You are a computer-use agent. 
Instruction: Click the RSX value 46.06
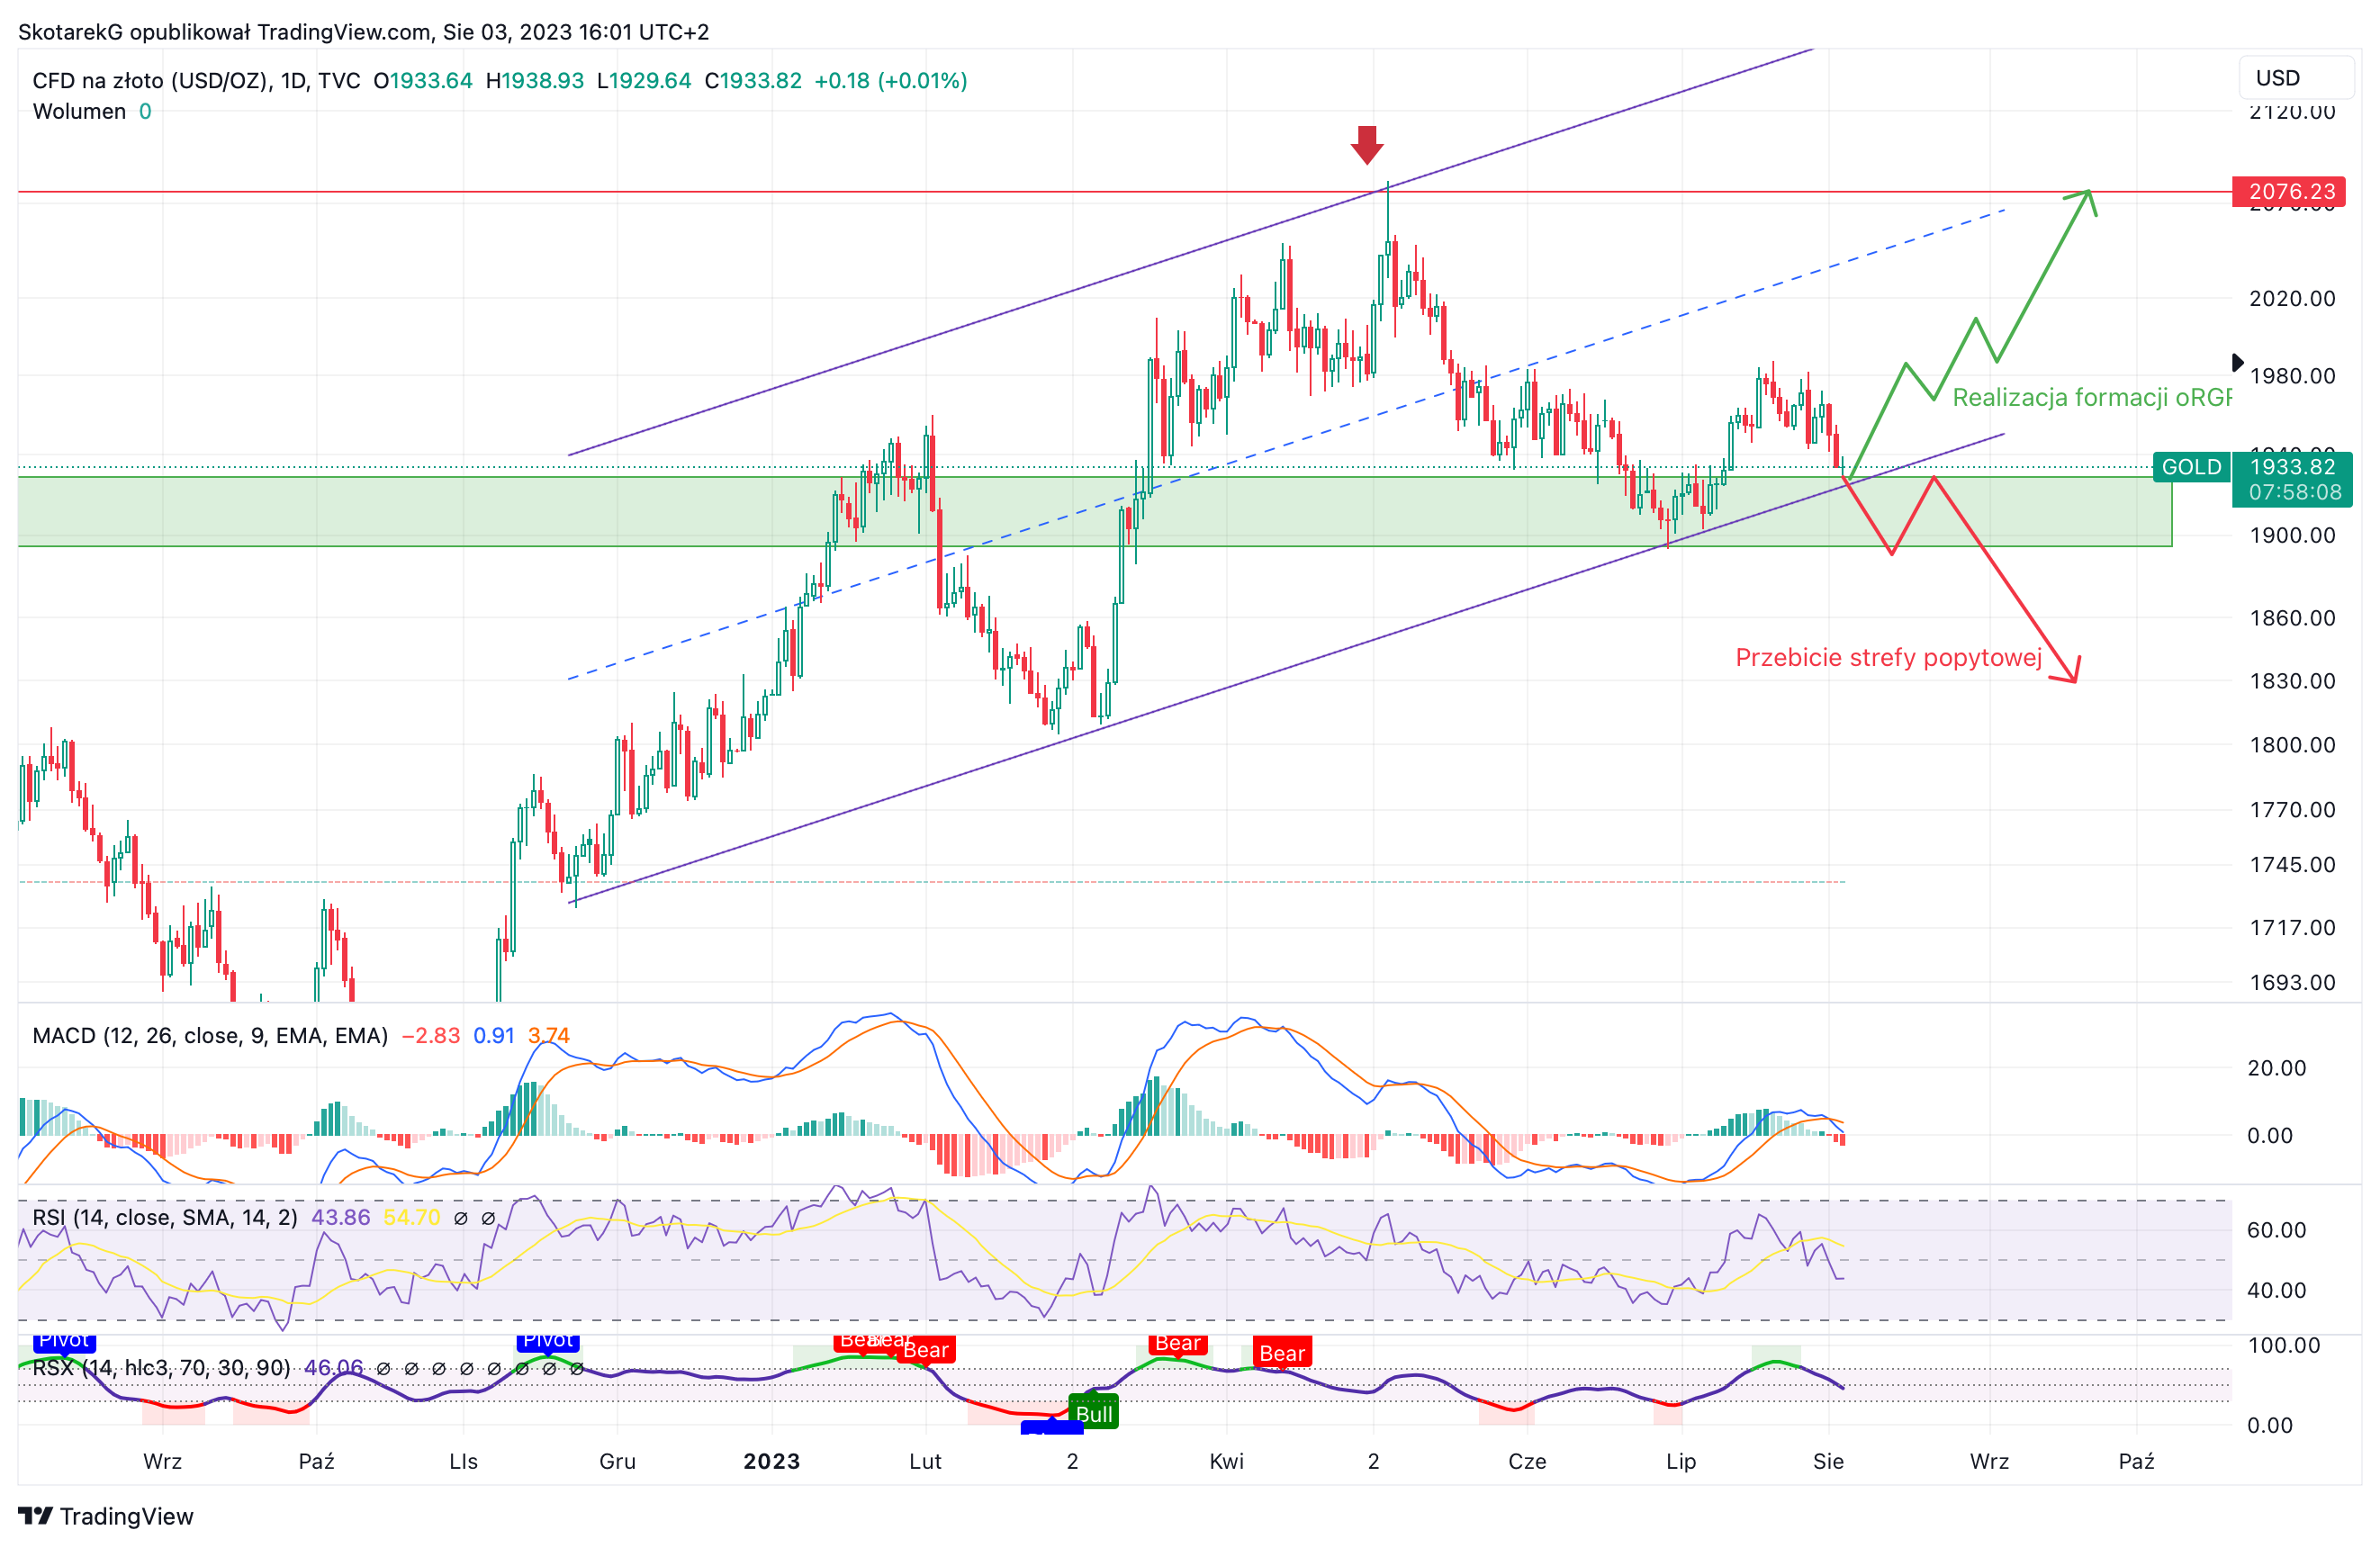point(333,1367)
